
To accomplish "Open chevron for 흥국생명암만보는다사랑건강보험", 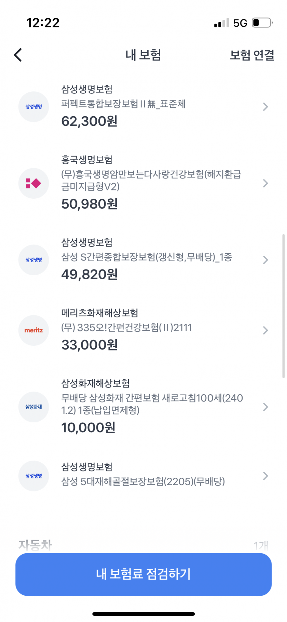I will coord(265,183).
